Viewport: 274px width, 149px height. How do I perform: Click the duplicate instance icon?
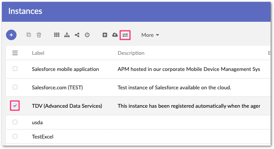tap(29, 35)
